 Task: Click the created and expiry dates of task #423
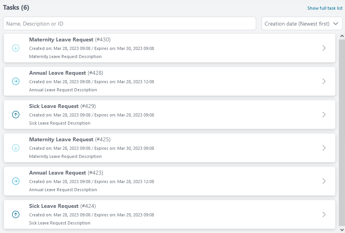click(92, 182)
